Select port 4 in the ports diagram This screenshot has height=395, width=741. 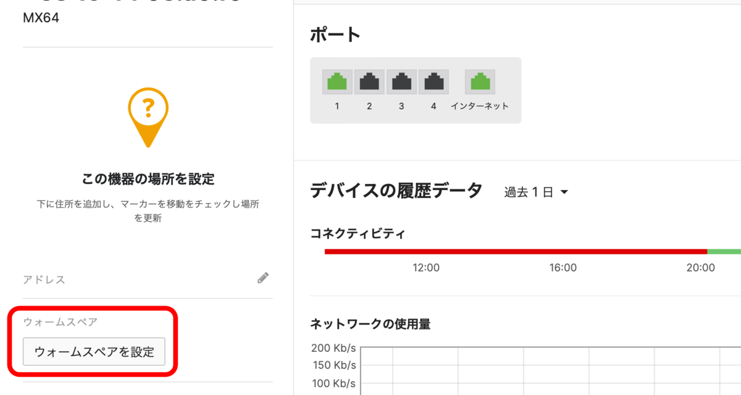[433, 81]
